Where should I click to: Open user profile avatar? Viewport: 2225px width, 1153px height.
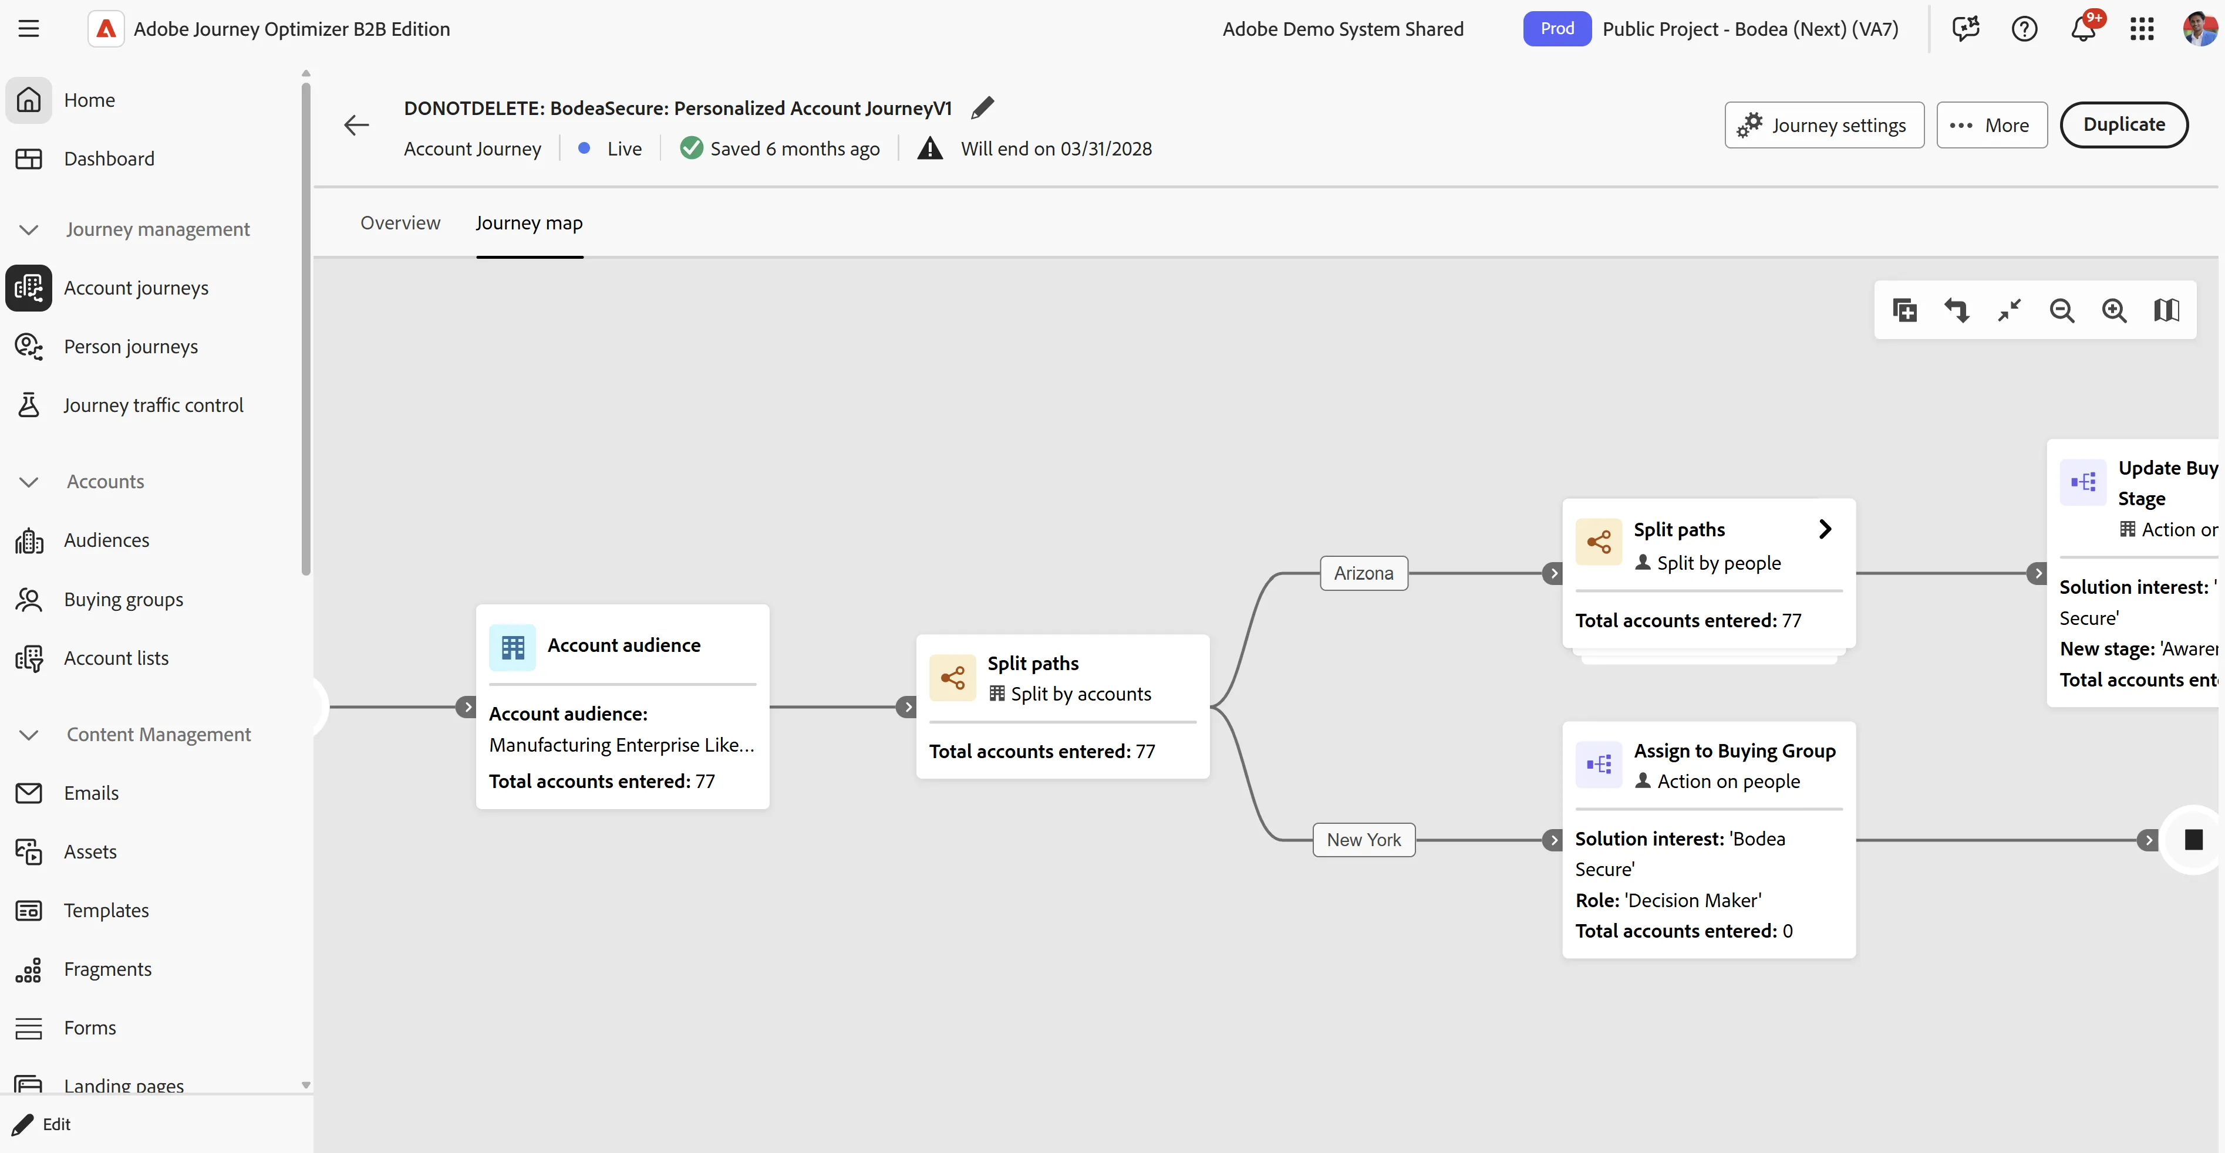click(x=2199, y=29)
